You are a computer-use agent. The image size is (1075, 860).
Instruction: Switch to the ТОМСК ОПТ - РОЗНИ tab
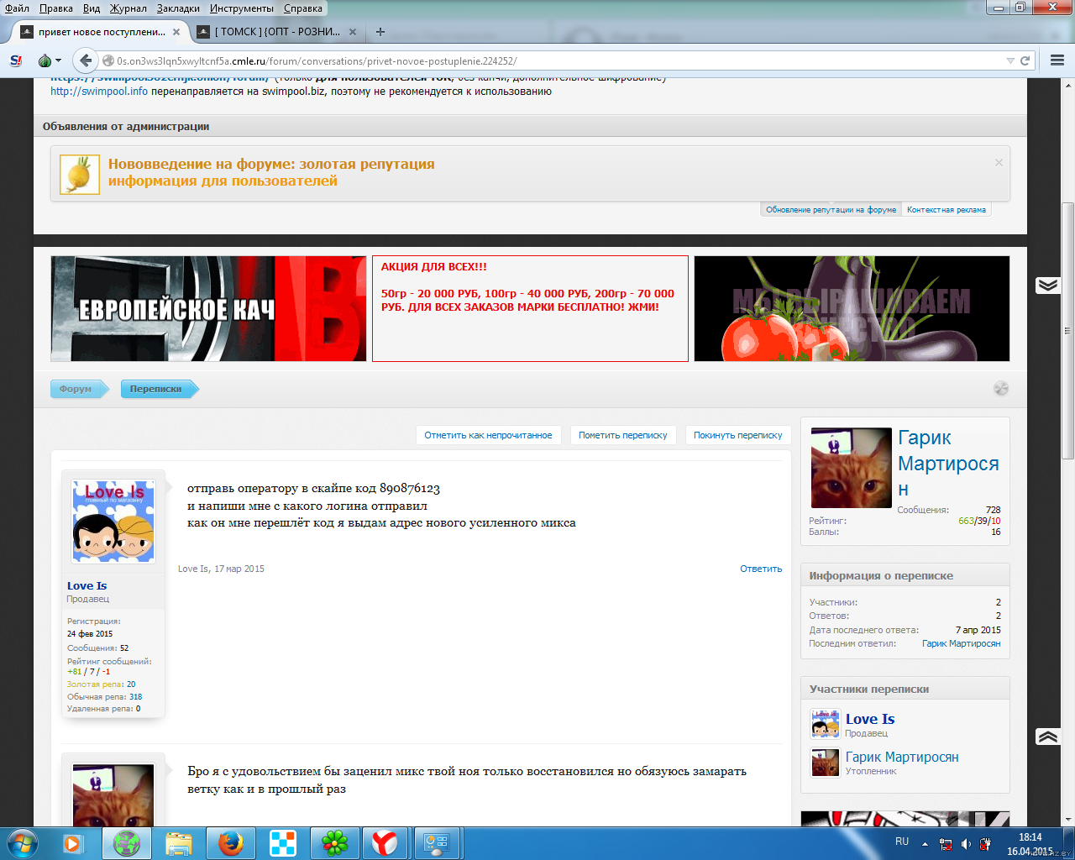pyautogui.click(x=276, y=32)
